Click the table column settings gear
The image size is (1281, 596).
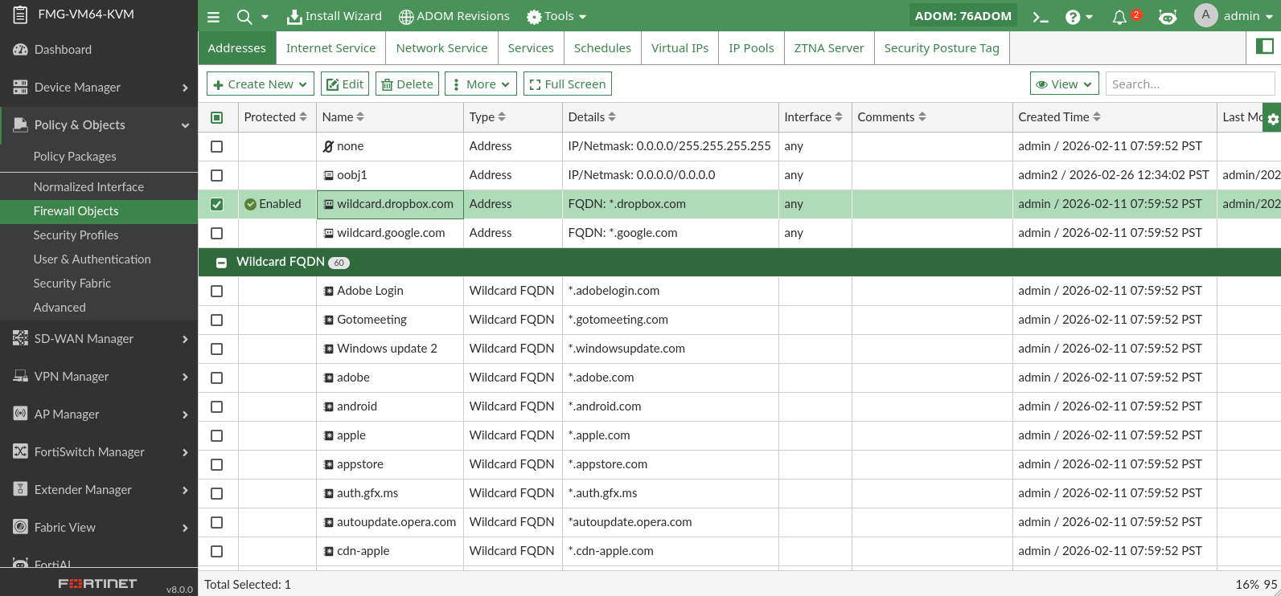click(1272, 119)
